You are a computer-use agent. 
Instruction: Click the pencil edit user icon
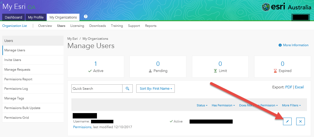(x=287, y=121)
